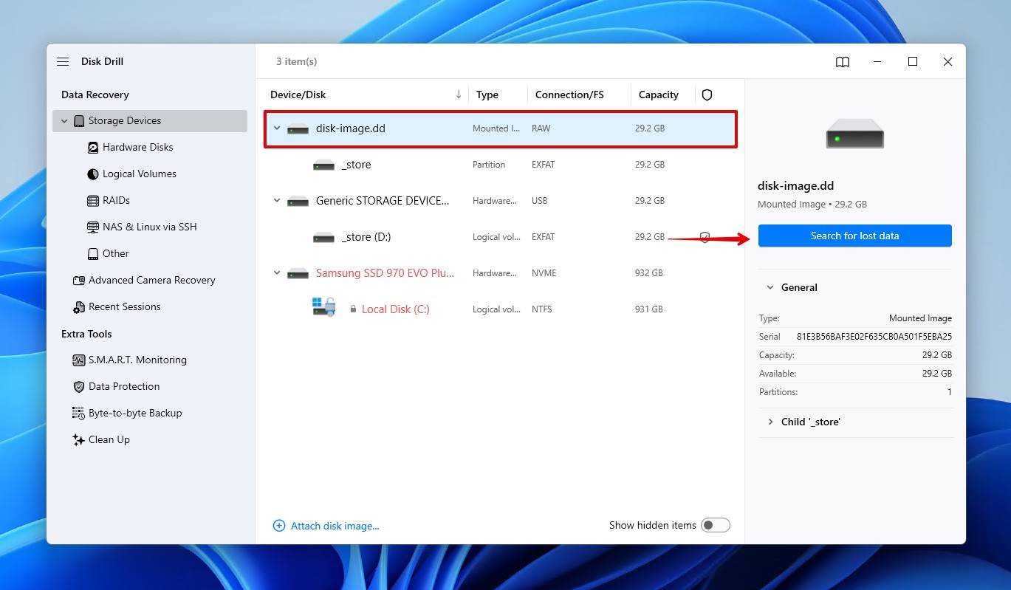This screenshot has height=590, width=1011.
Task: Click the Data Protection shield icon
Action: [79, 387]
